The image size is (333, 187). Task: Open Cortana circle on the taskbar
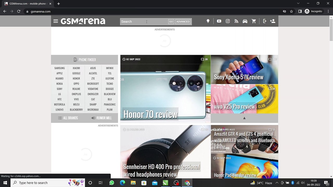point(90,183)
